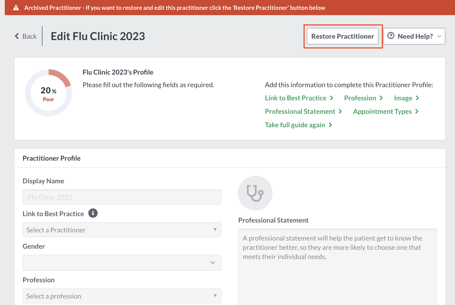Click the chevron after Take full guide again

point(330,125)
